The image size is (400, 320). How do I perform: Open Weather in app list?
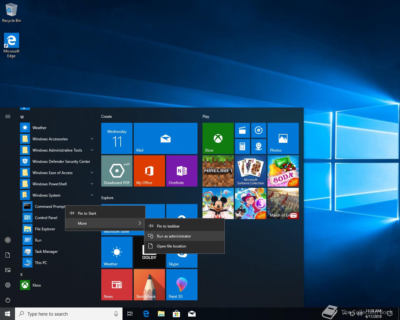click(x=58, y=127)
